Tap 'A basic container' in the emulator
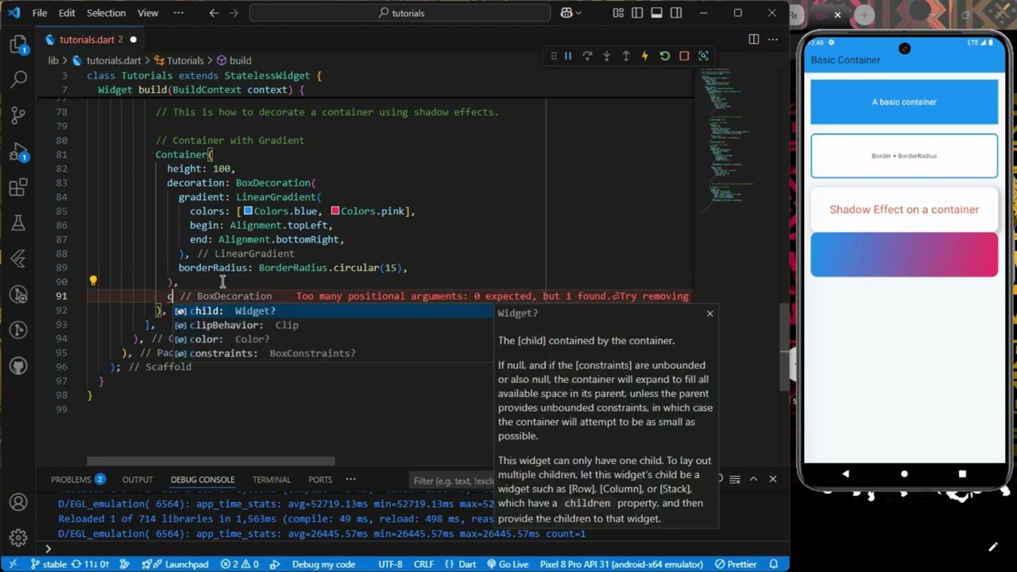This screenshot has height=572, width=1017. pyautogui.click(x=904, y=102)
